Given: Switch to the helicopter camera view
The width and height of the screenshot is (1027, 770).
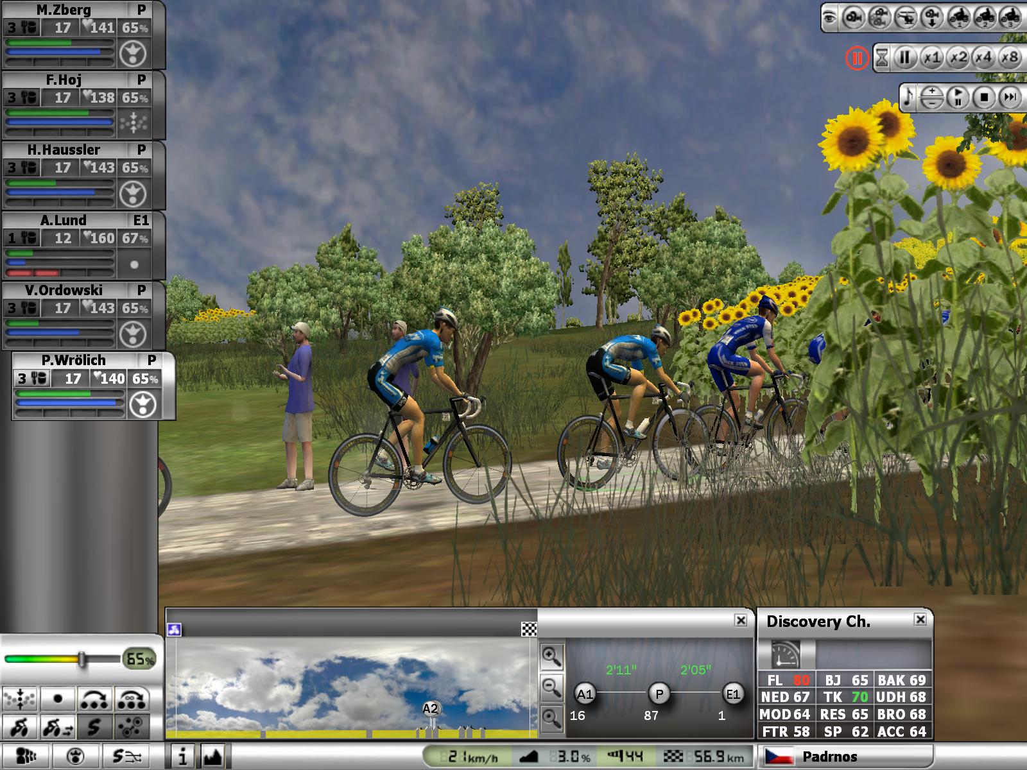Looking at the screenshot, I should pos(906,18).
